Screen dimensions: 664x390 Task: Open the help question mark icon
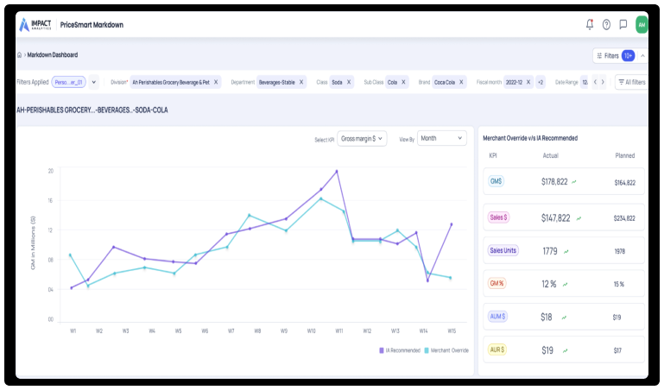(x=606, y=24)
